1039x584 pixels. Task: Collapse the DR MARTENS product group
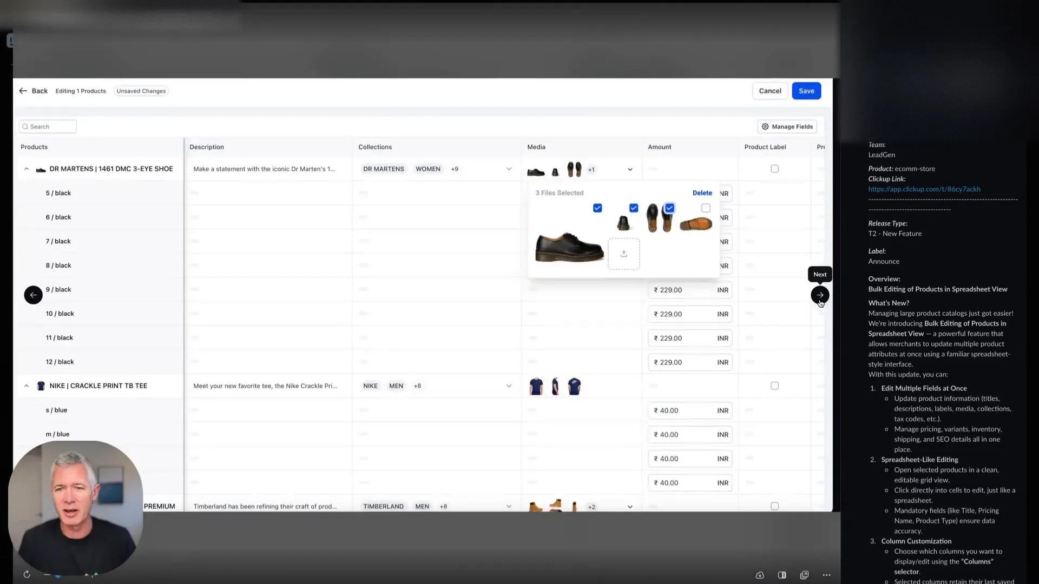(26, 168)
